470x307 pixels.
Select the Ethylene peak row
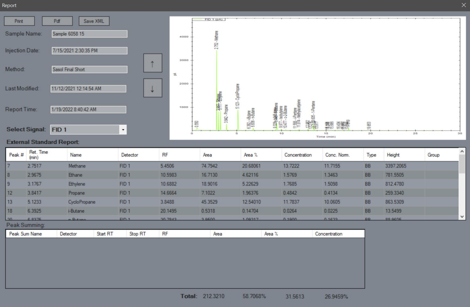click(x=232, y=184)
